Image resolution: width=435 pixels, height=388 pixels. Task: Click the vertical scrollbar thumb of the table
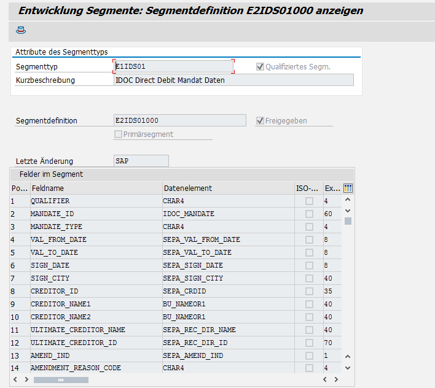pyautogui.click(x=348, y=221)
